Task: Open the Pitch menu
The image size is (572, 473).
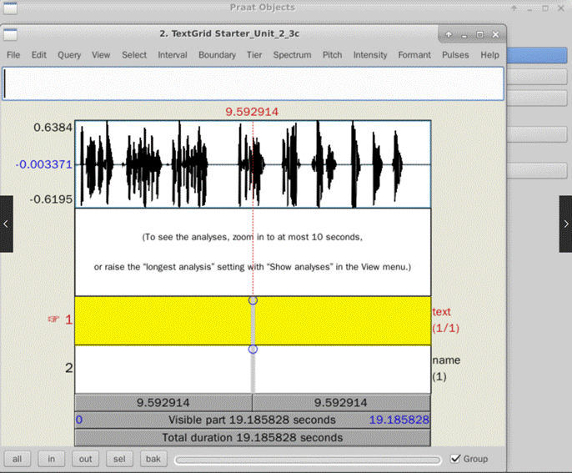Action: (x=332, y=55)
